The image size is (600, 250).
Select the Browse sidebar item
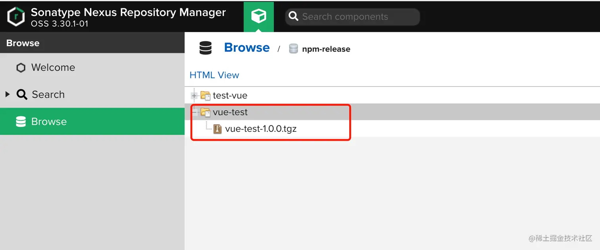coord(49,122)
